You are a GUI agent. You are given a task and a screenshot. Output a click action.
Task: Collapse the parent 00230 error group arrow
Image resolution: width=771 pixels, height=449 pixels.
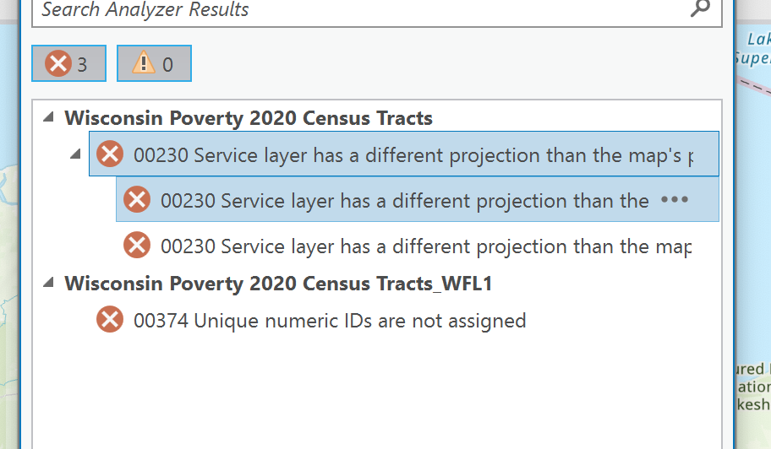tap(75, 154)
